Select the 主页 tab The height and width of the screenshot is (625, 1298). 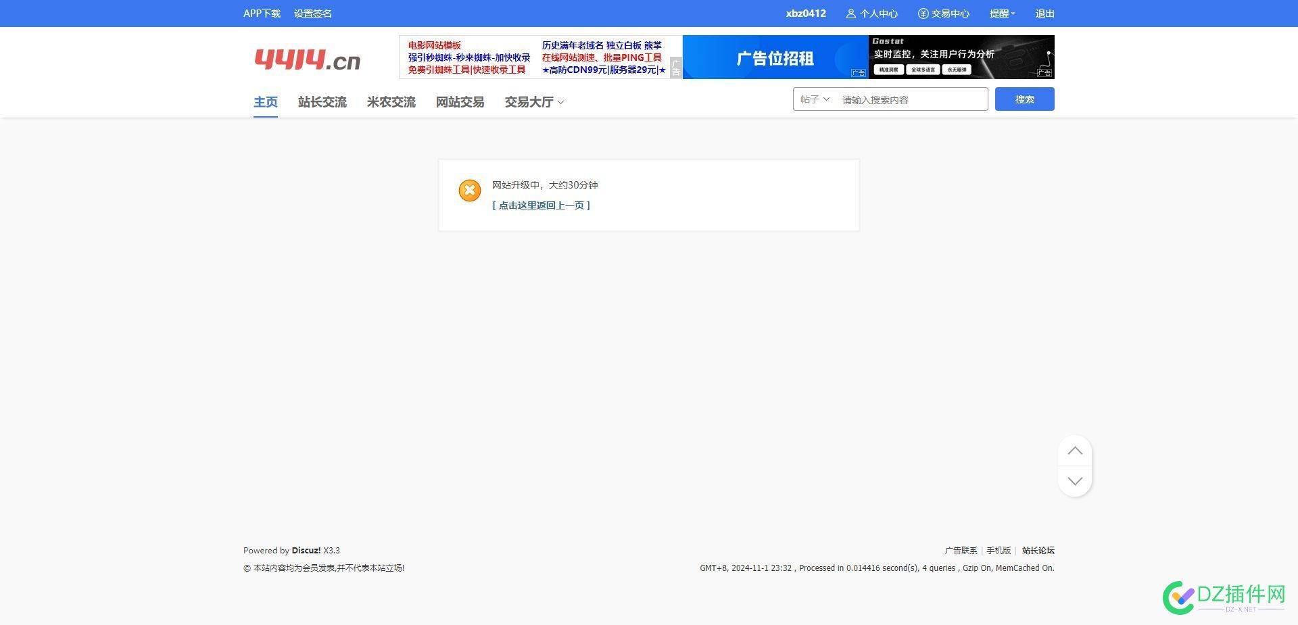(266, 102)
